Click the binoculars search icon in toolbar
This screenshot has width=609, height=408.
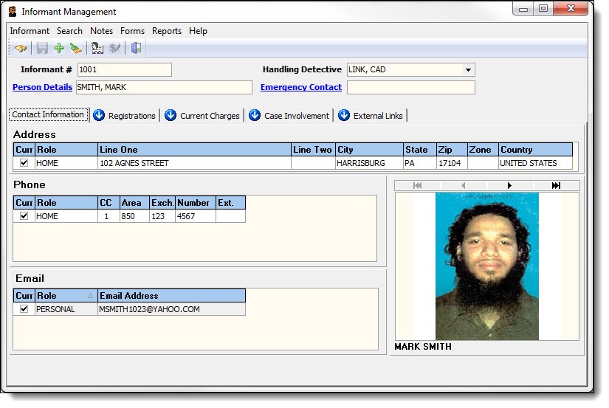coord(21,49)
